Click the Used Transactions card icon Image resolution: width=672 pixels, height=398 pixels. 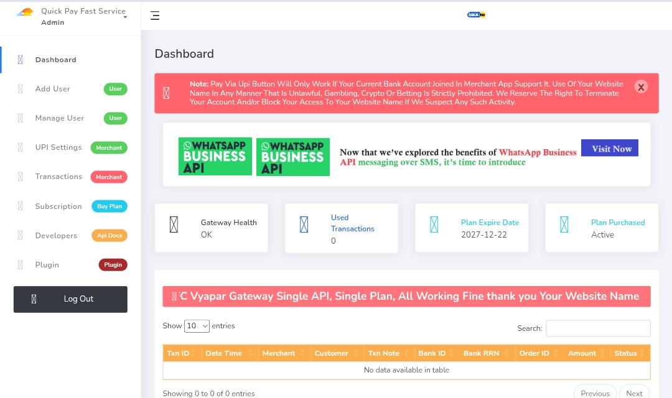(x=304, y=224)
